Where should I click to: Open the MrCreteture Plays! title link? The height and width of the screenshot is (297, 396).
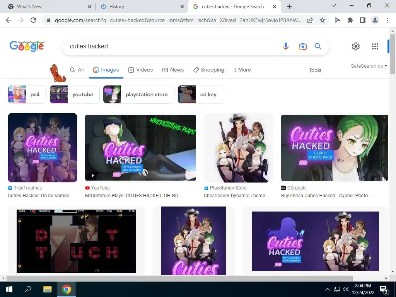pyautogui.click(x=134, y=196)
